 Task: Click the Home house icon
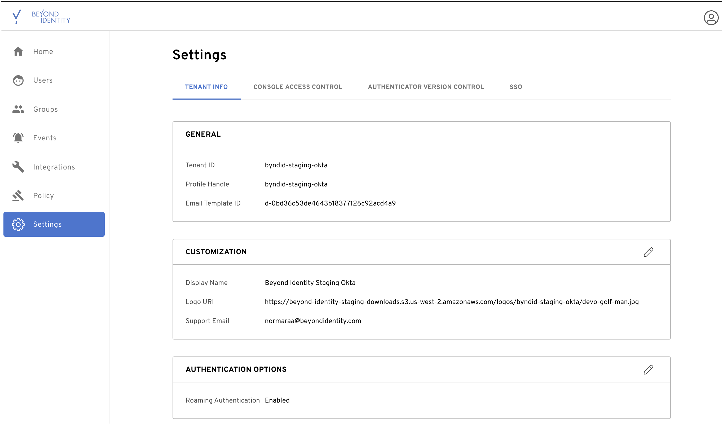point(18,52)
